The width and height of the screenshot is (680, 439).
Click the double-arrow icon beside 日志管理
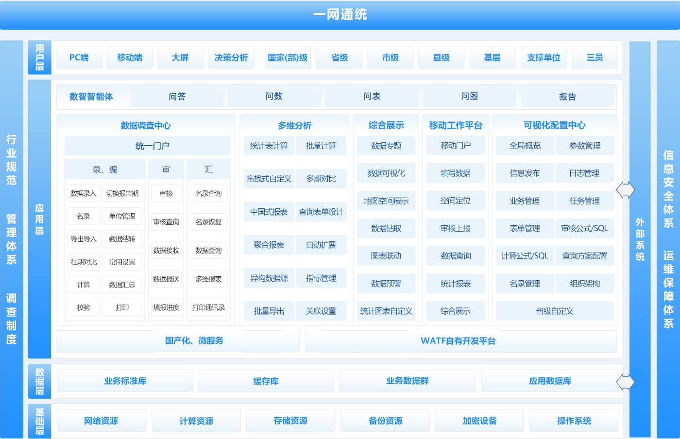pos(625,189)
